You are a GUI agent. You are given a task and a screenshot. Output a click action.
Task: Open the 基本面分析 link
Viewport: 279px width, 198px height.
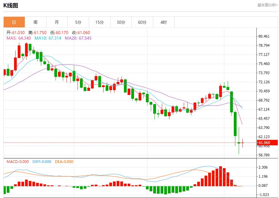pos(267,5)
